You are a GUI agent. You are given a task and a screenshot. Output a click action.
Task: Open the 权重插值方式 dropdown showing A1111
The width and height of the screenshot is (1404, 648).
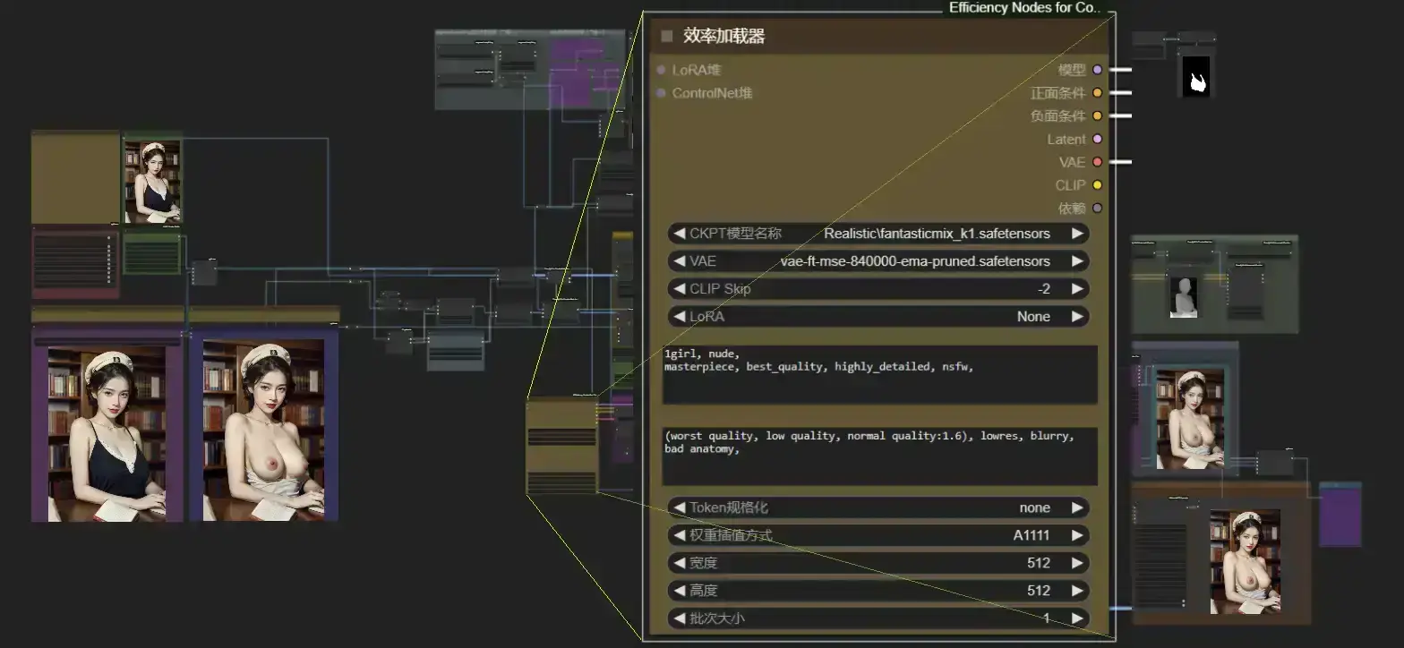pyautogui.click(x=878, y=535)
